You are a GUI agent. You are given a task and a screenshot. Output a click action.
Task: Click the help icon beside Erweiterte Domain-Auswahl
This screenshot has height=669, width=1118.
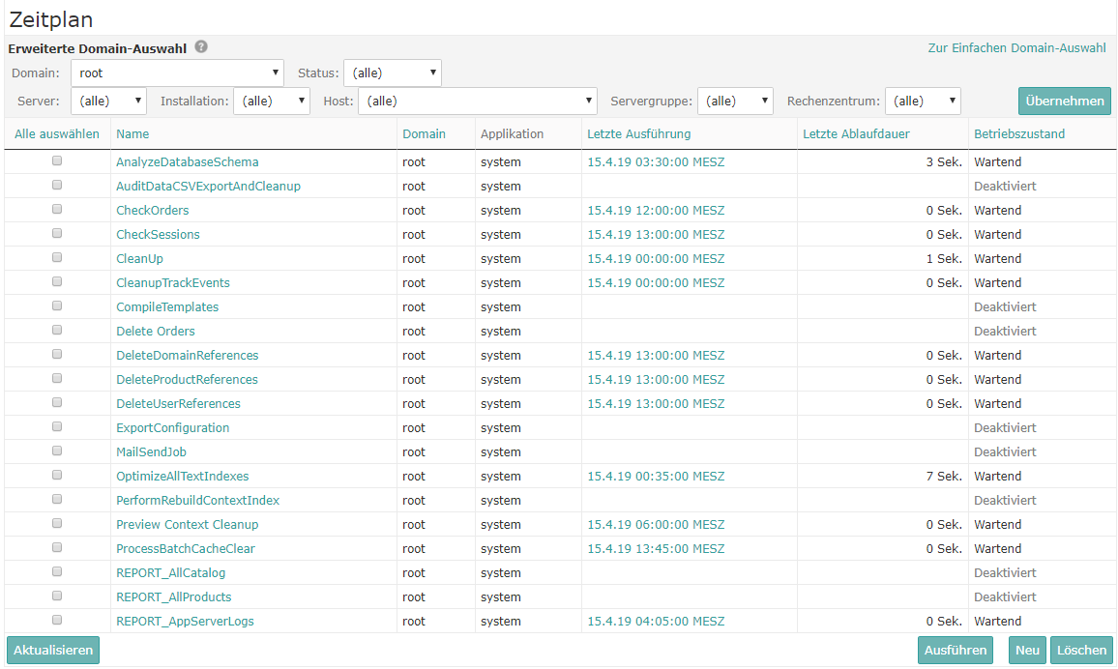pyautogui.click(x=201, y=46)
